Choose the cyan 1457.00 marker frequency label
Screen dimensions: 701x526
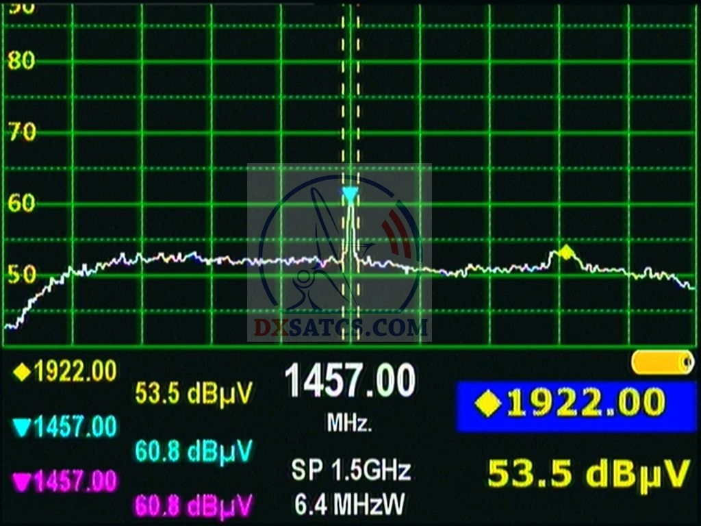(x=74, y=427)
